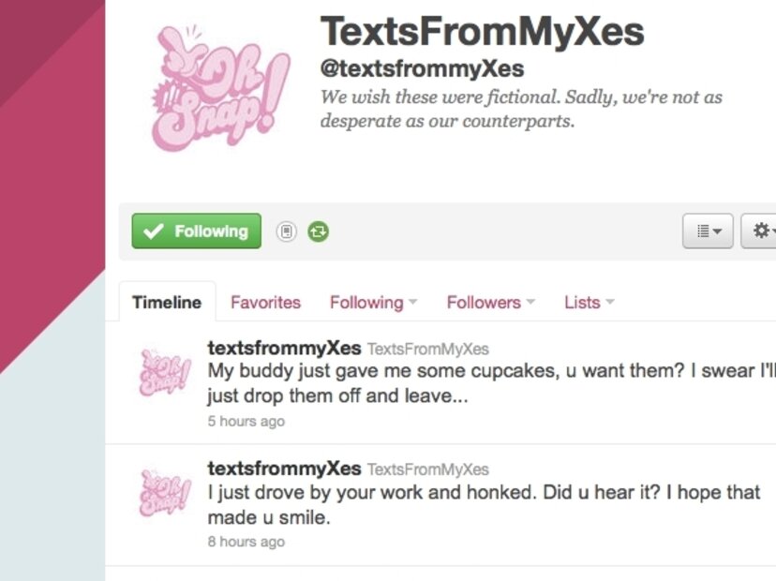Image resolution: width=776 pixels, height=581 pixels.
Task: Switch to the Favorites tab
Action: click(265, 303)
